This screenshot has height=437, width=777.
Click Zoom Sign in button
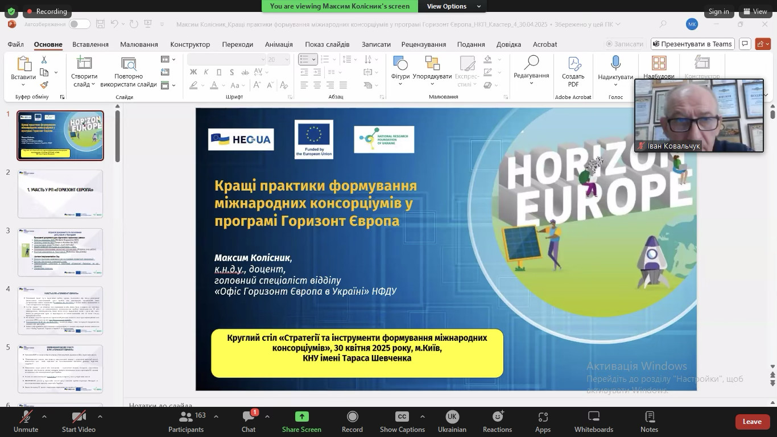click(718, 11)
